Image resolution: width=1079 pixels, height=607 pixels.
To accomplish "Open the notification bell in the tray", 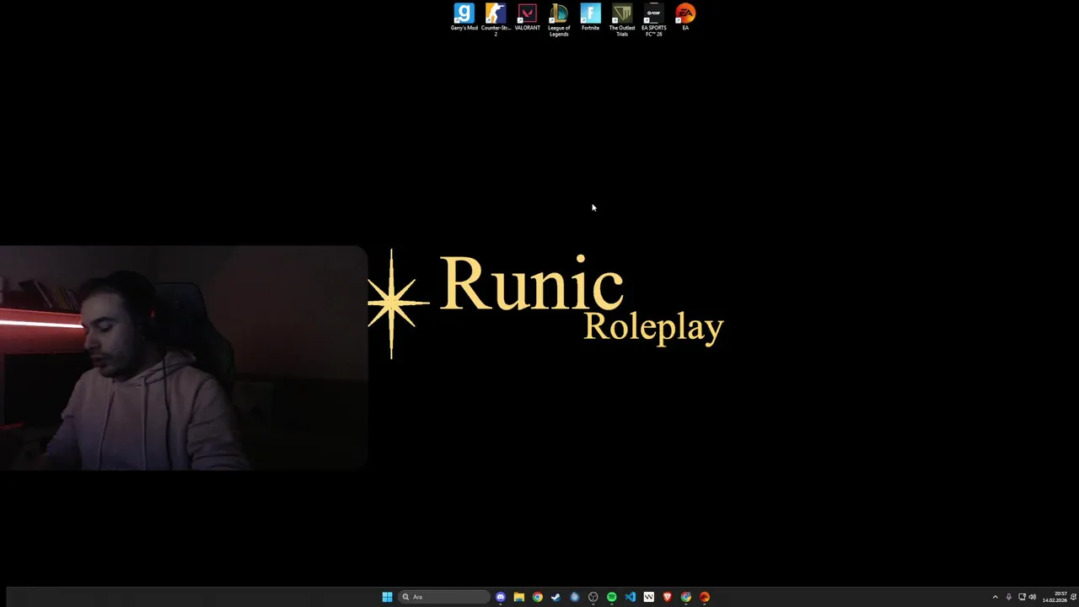I will [1074, 597].
